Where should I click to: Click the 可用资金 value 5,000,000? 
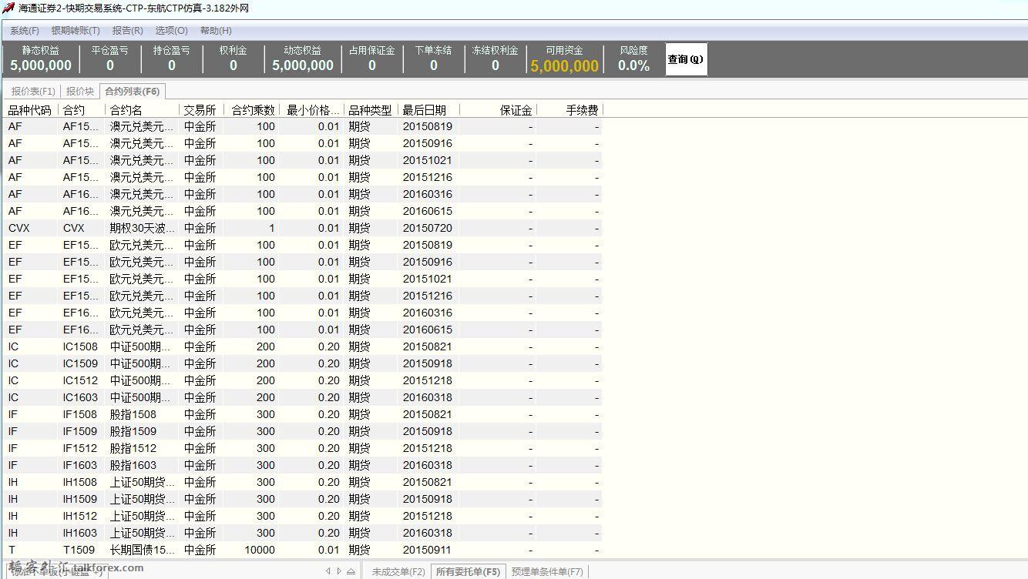[564, 66]
